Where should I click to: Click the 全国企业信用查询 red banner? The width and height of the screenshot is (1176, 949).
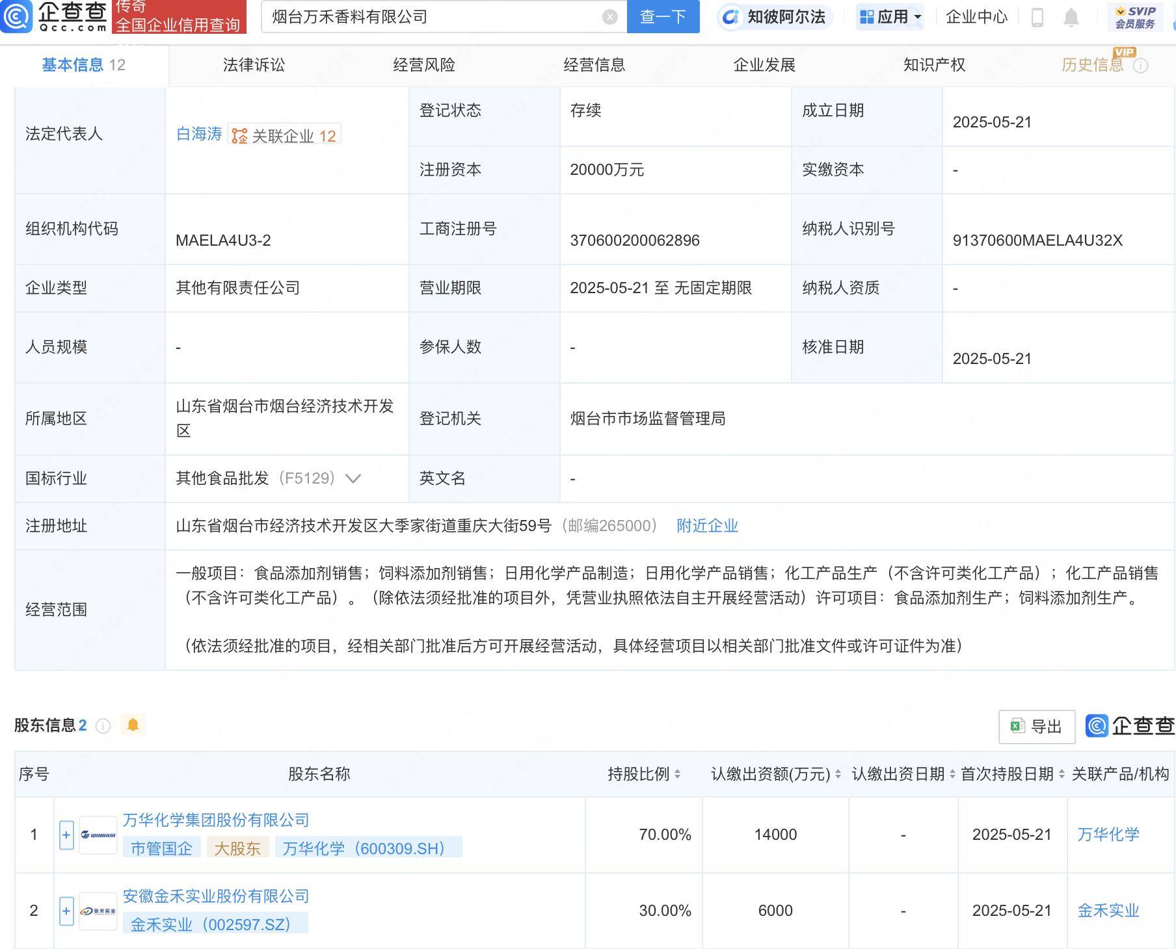[x=179, y=17]
